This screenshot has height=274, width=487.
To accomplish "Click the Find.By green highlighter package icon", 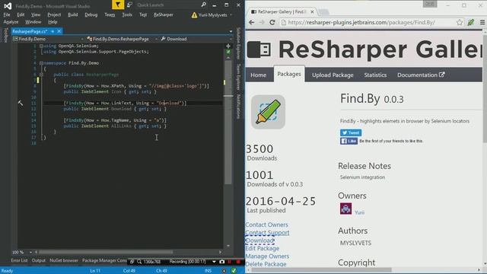I will (x=268, y=112).
